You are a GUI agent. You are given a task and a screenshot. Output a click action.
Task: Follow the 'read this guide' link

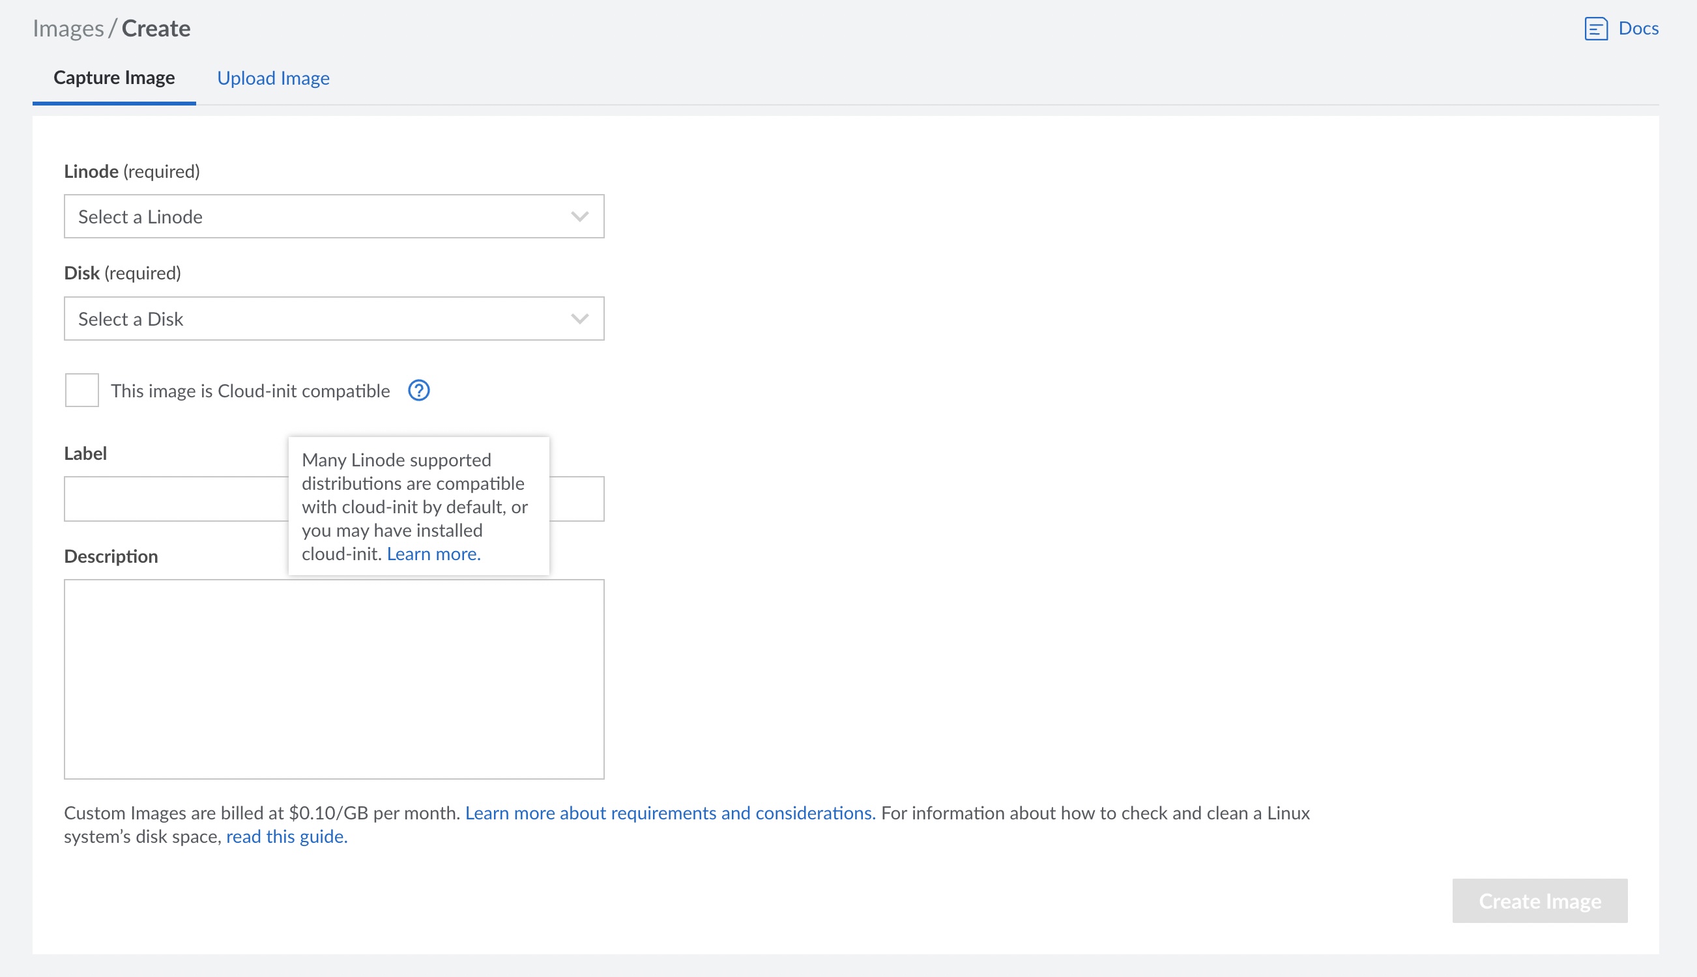(287, 837)
